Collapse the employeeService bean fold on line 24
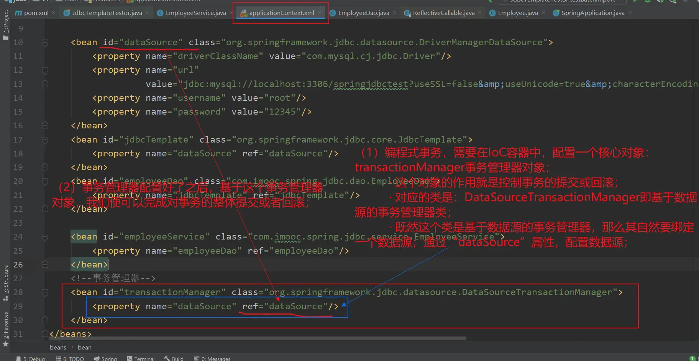The height and width of the screenshot is (361, 699). (x=45, y=237)
